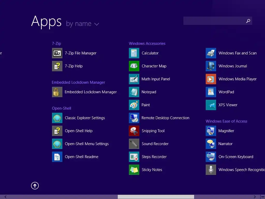265x199 pixels.
Task: Launch the Paint palette icon
Action: tap(134, 105)
